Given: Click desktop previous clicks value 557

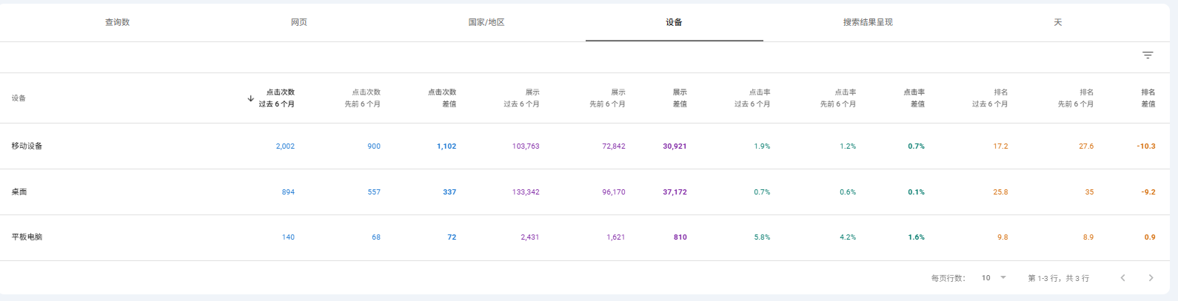Looking at the screenshot, I should pyautogui.click(x=374, y=192).
